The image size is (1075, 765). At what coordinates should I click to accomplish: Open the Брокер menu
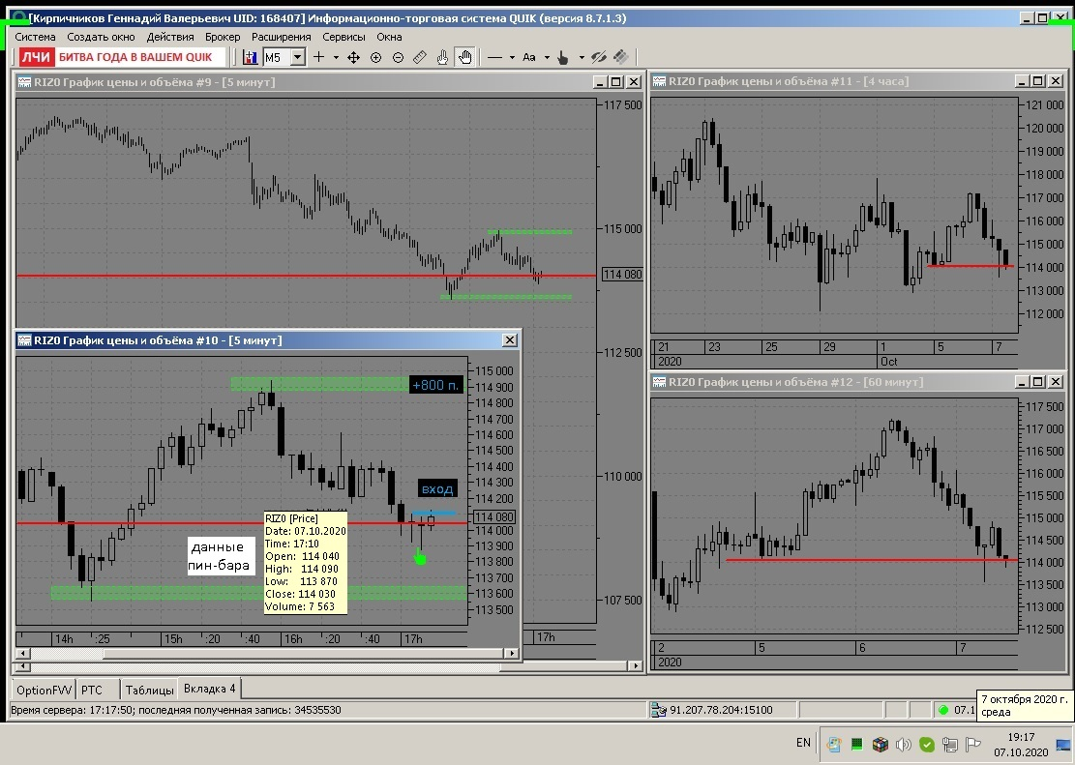pos(223,37)
